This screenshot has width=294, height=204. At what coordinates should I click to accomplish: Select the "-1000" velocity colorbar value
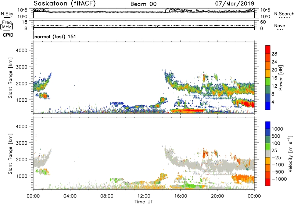pyautogui.click(x=279, y=179)
